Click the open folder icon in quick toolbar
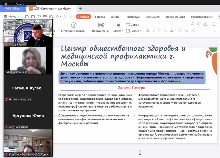 [27, 17]
